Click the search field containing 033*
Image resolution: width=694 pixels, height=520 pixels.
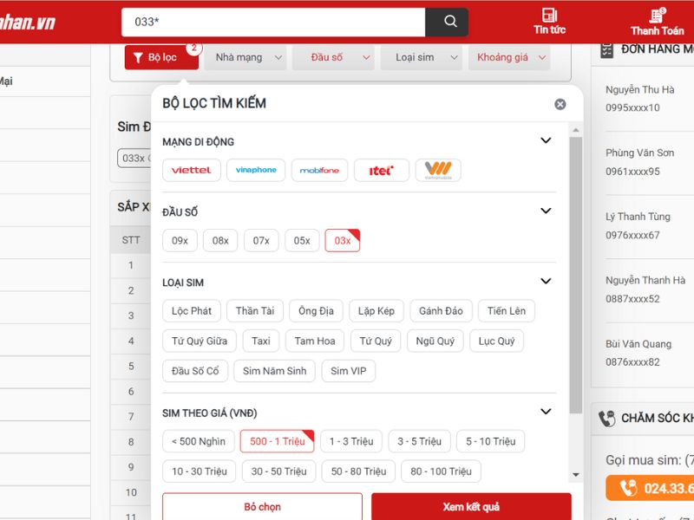point(273,22)
